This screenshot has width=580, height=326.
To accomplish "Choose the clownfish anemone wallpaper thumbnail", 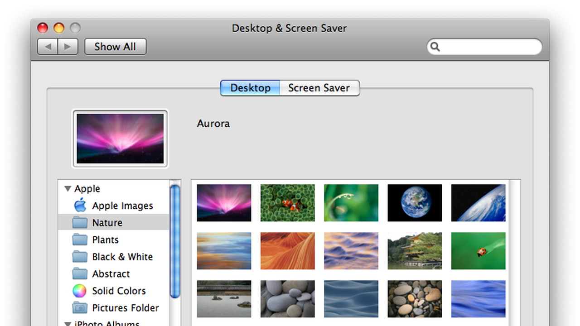I will 287,203.
